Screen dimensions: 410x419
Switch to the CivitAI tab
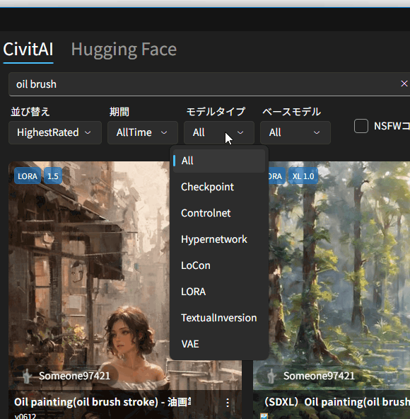coord(28,50)
